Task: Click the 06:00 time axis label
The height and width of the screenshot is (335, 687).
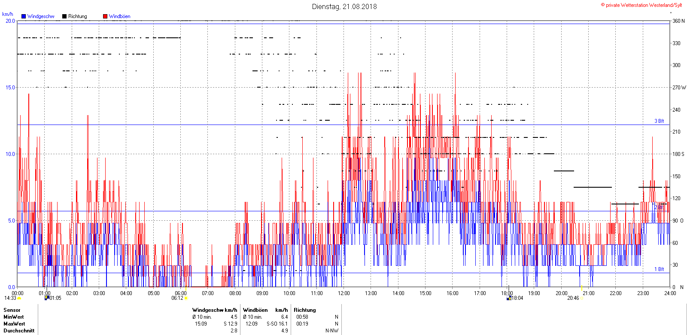Action: click(181, 293)
